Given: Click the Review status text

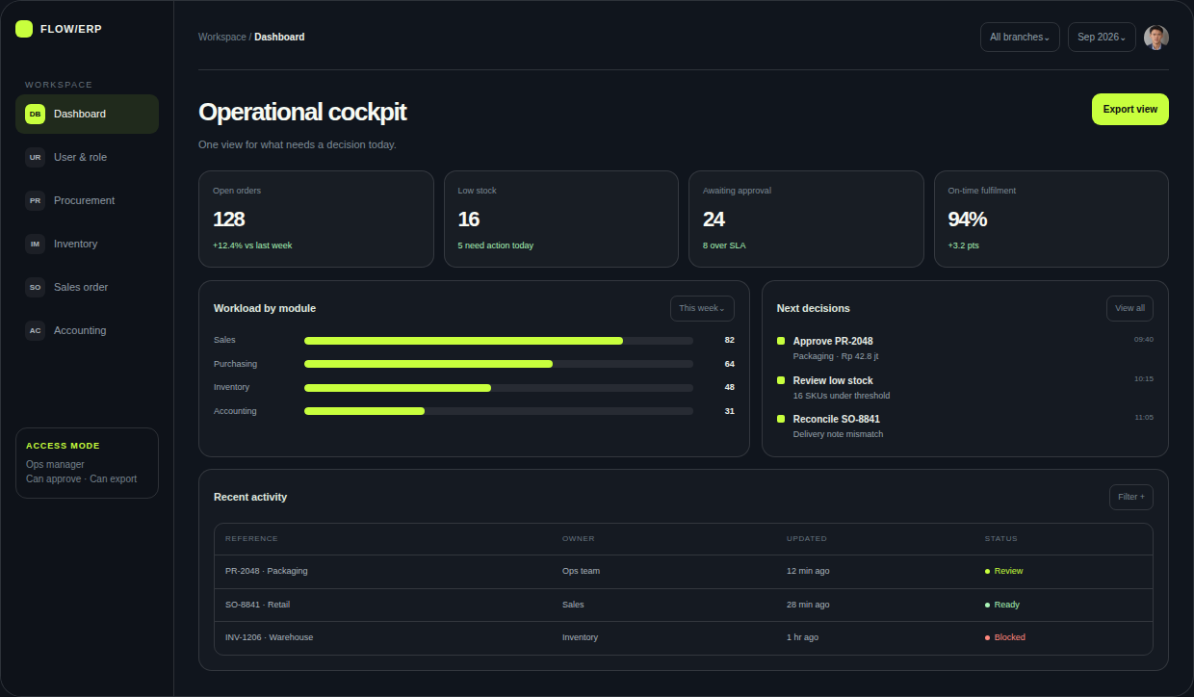Looking at the screenshot, I should tap(1009, 571).
